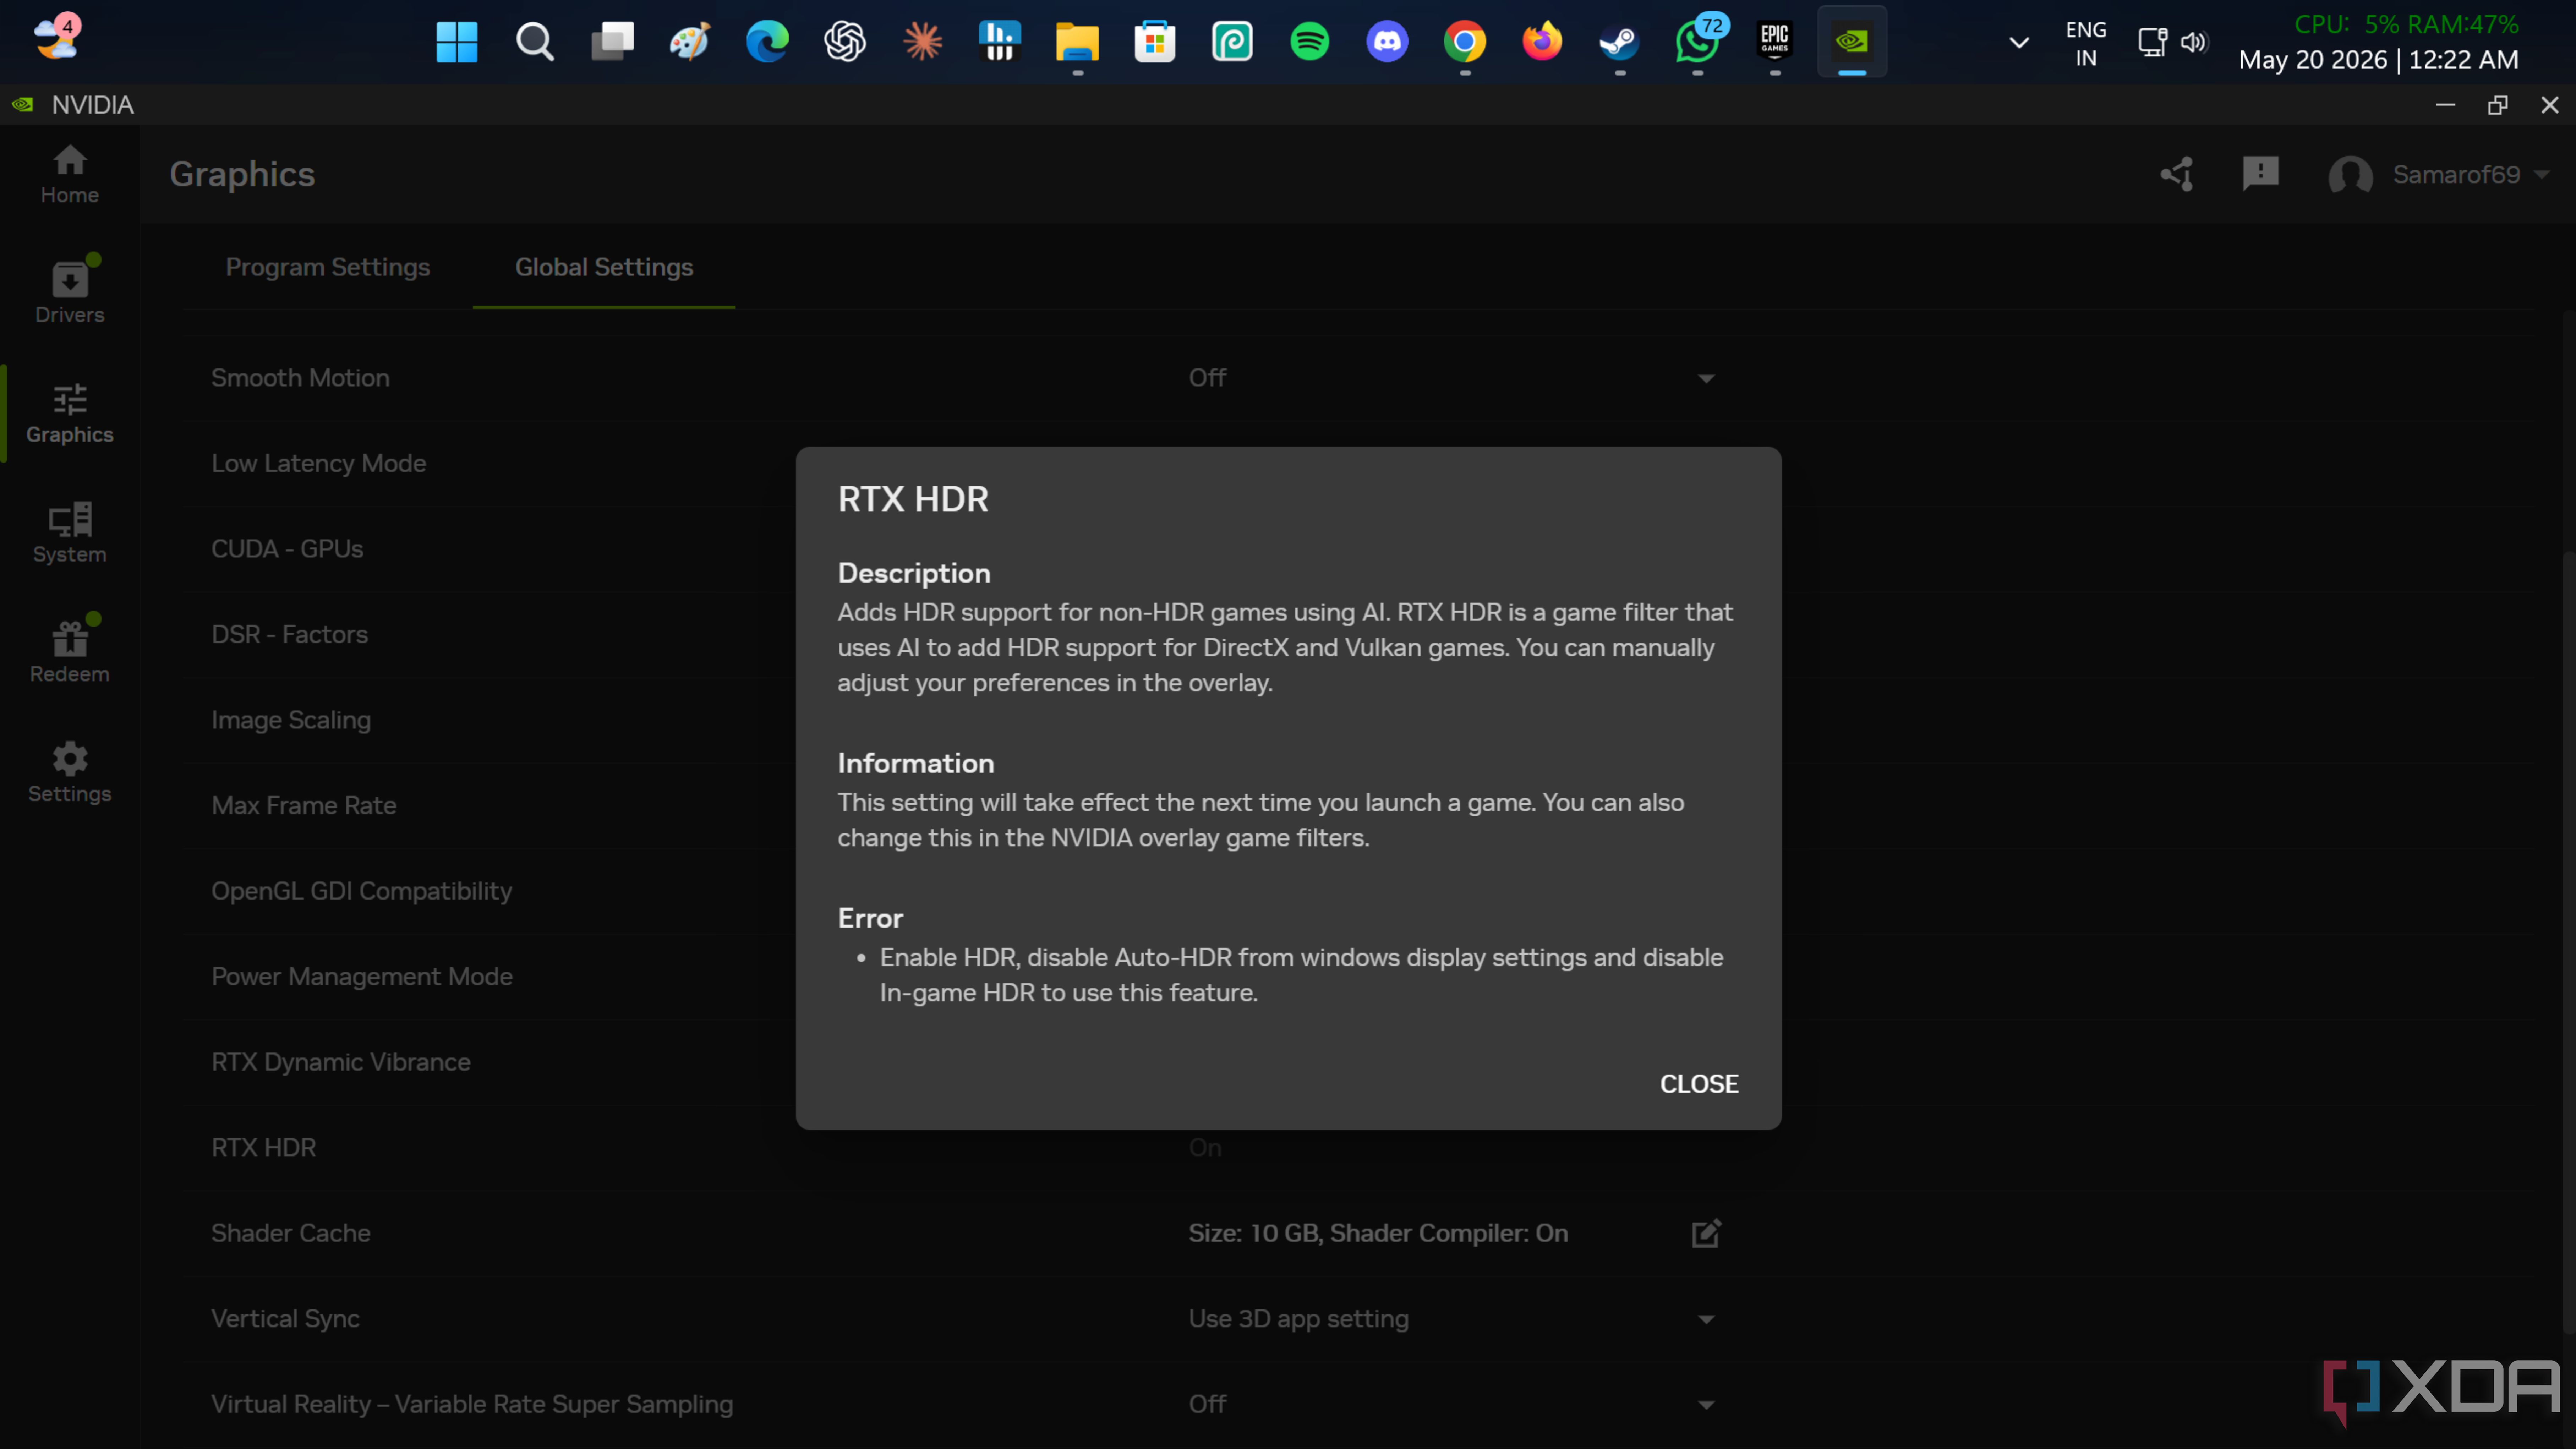Click the 'Use 3D app setting' value
Screen dimensions: 2576x1449
[1298, 1319]
